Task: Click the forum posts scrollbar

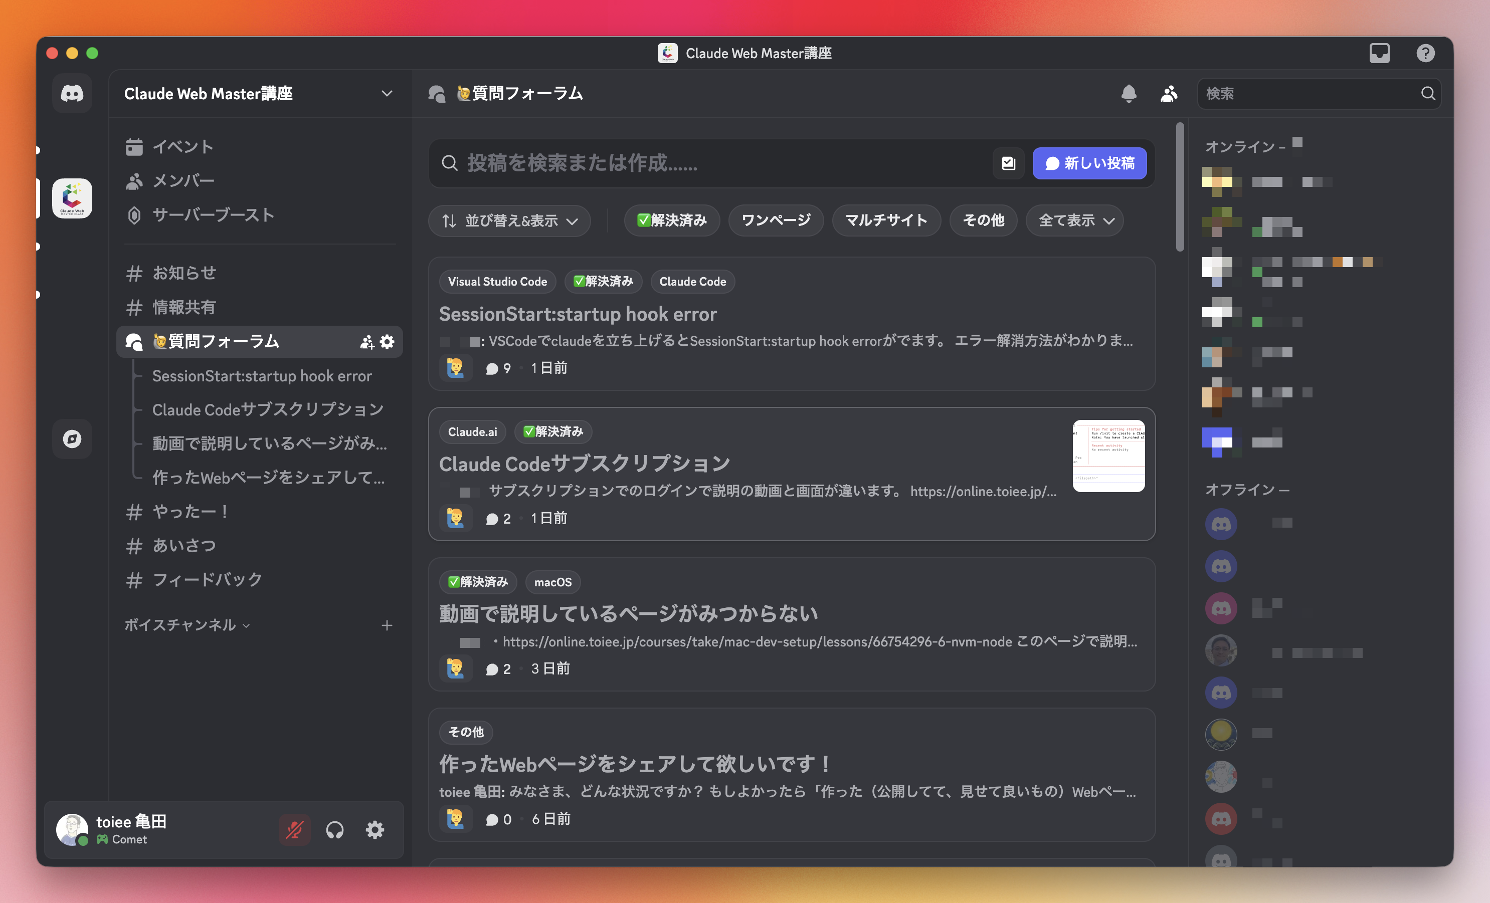Action: [x=1179, y=187]
